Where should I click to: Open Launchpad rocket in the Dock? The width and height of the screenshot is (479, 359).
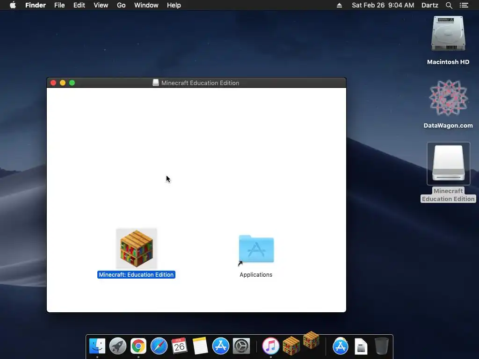pyautogui.click(x=118, y=346)
